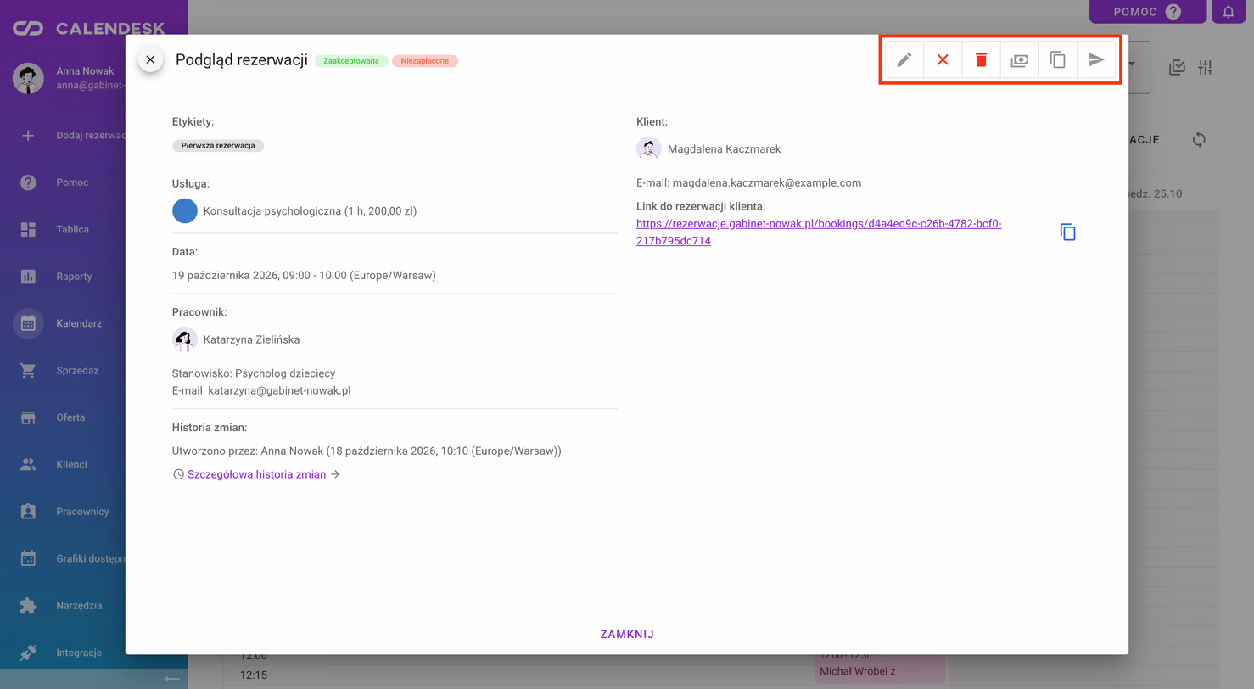Image resolution: width=1254 pixels, height=689 pixels.
Task: Expand the dropdown arrow beside the checklist icon
Action: 1134,64
